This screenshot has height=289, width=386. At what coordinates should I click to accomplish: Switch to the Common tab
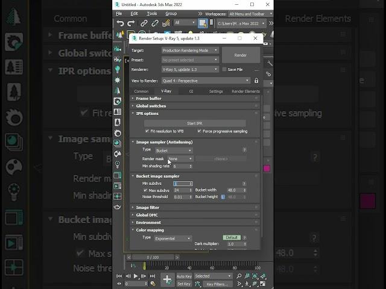[141, 91]
